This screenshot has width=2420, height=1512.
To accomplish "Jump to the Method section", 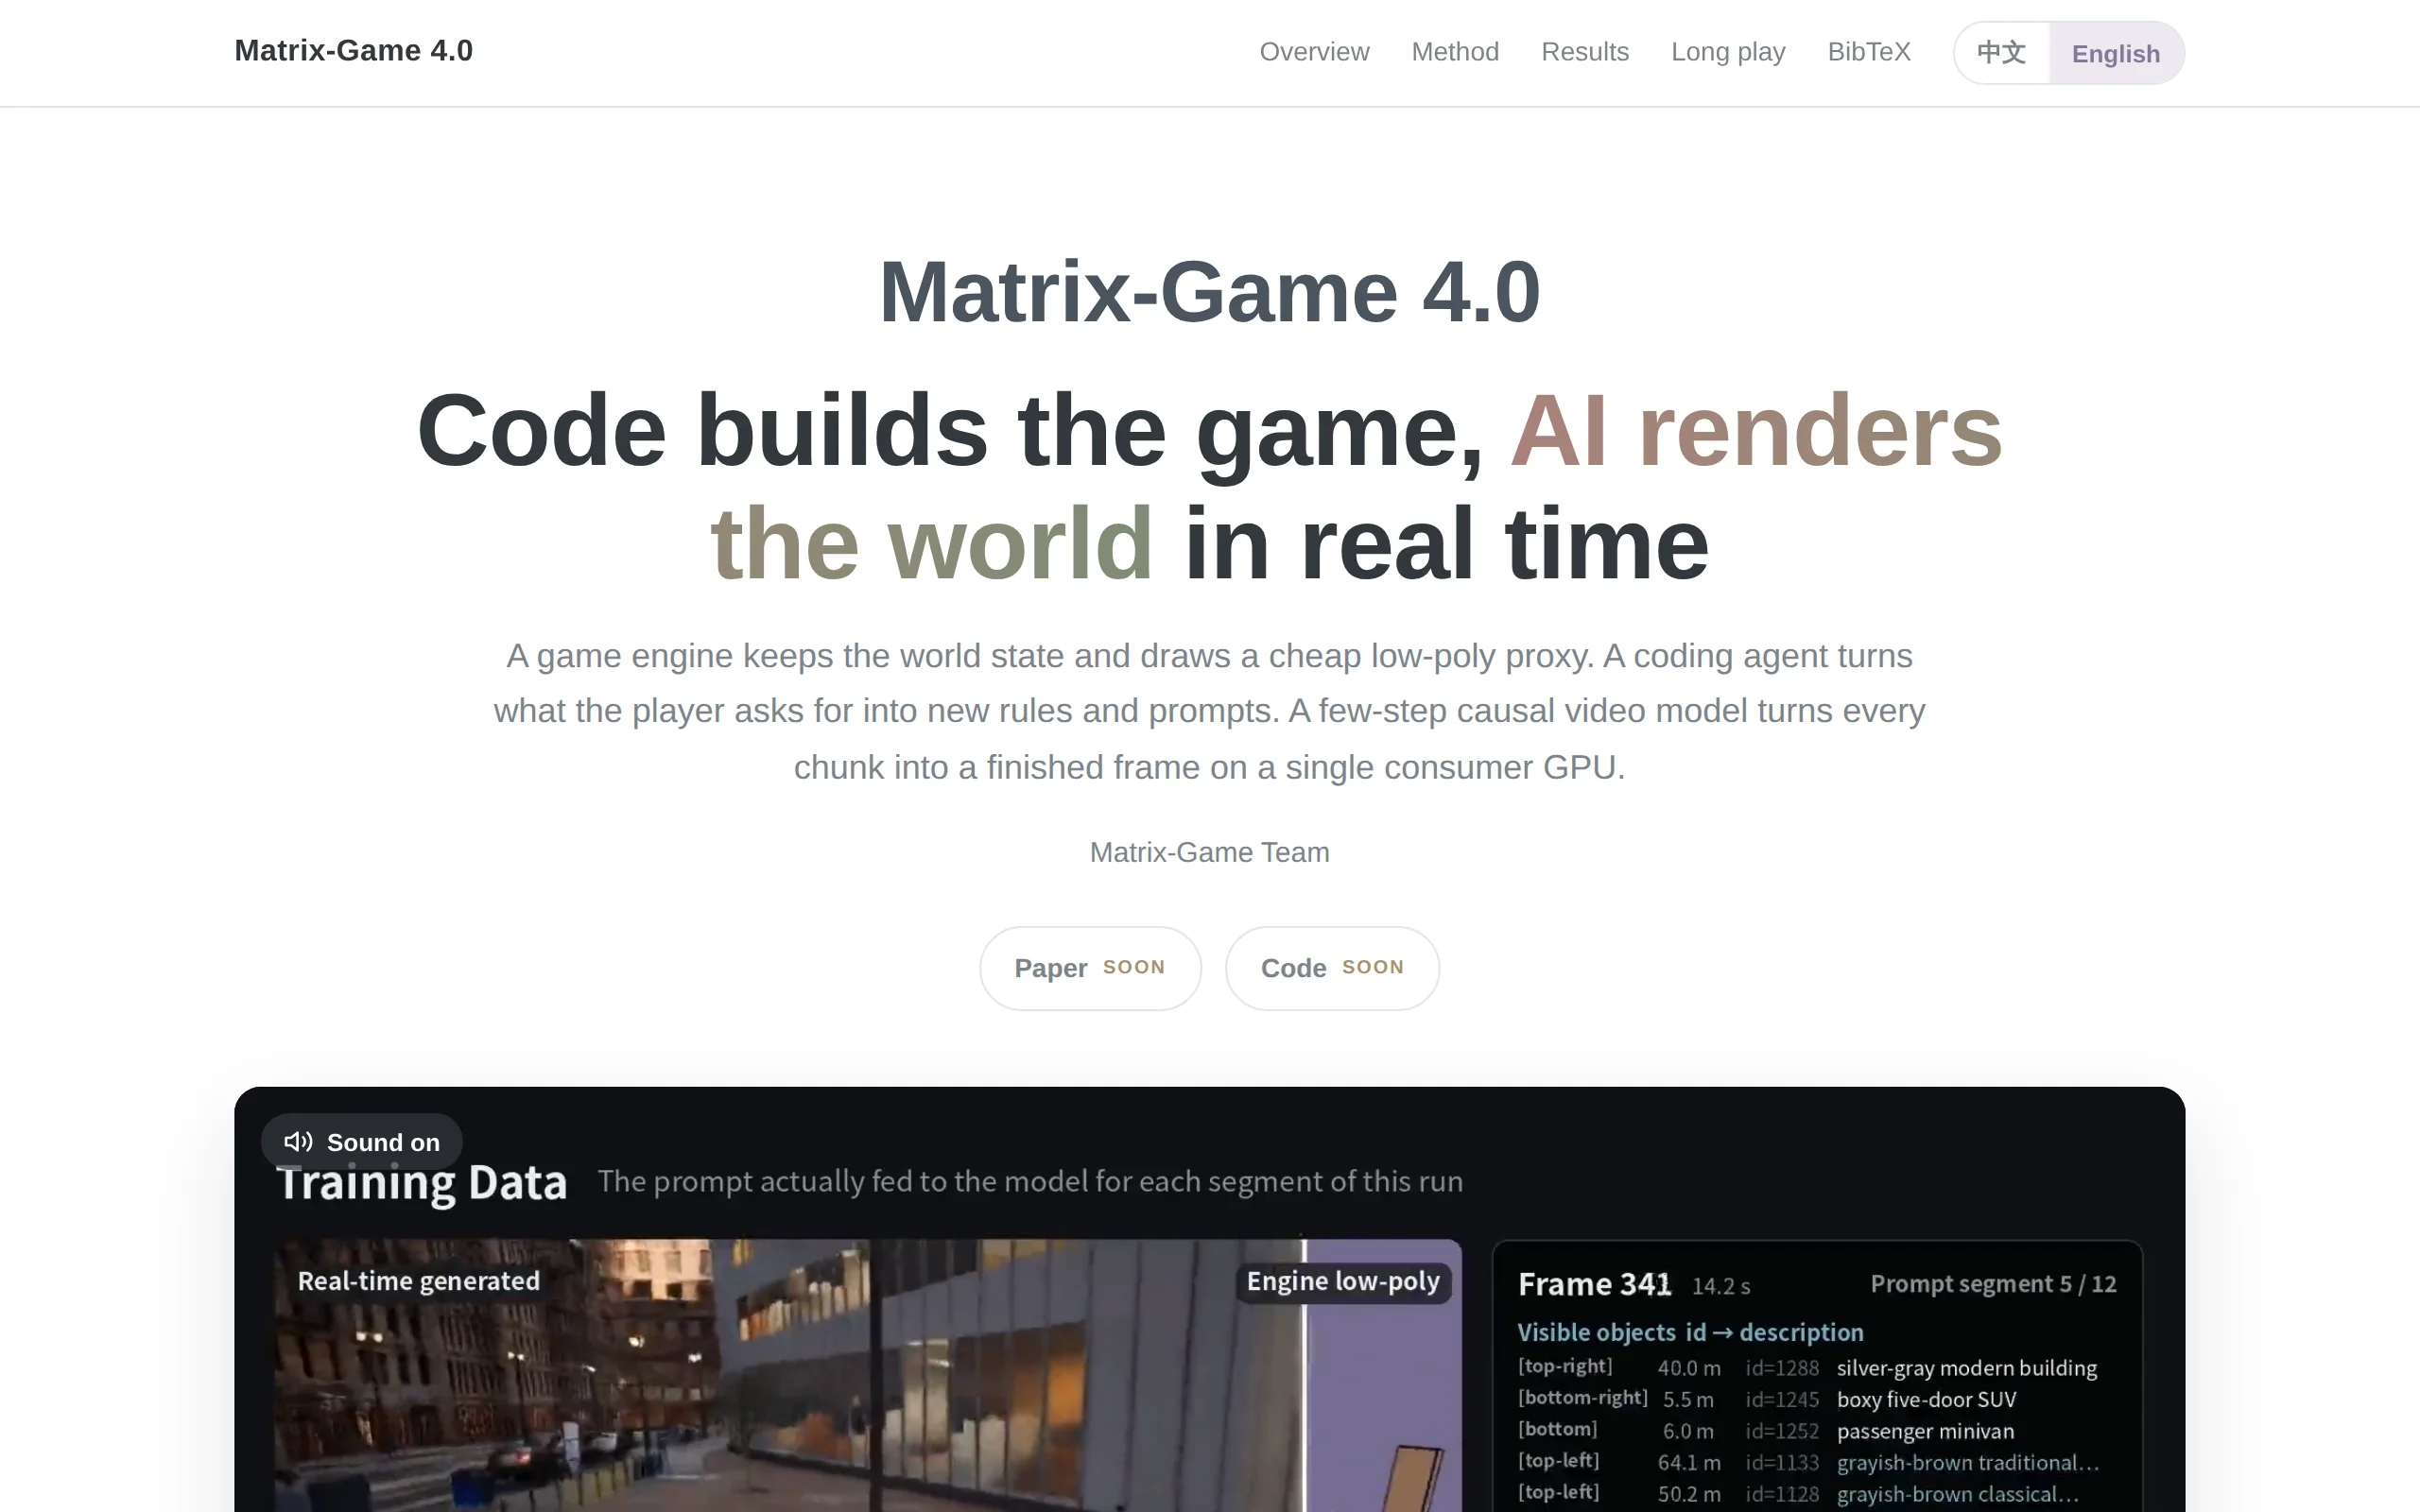I will click(x=1455, y=52).
